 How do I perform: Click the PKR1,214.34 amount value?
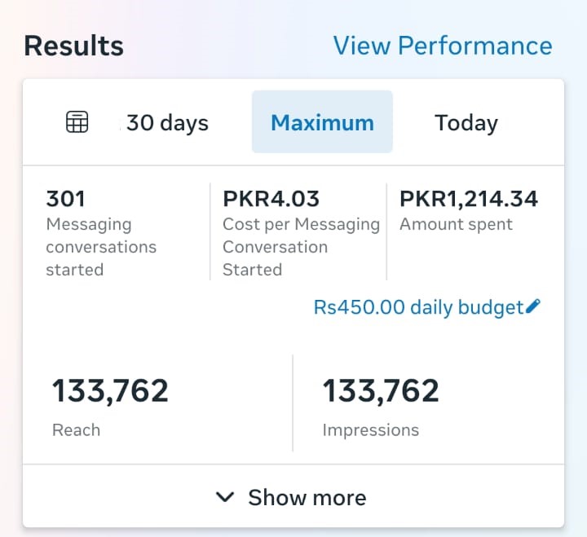pyautogui.click(x=469, y=198)
